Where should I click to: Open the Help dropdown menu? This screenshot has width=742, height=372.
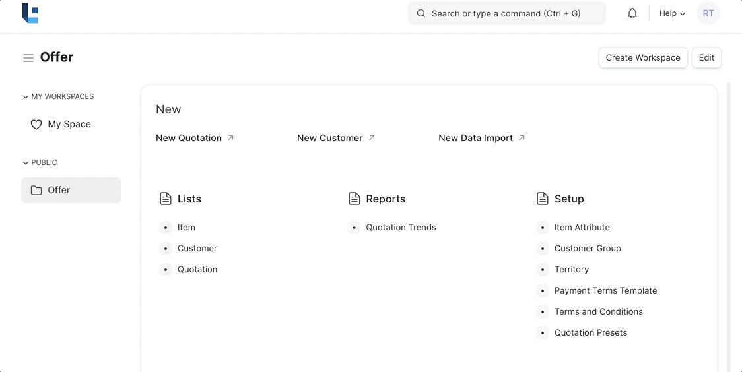[672, 13]
